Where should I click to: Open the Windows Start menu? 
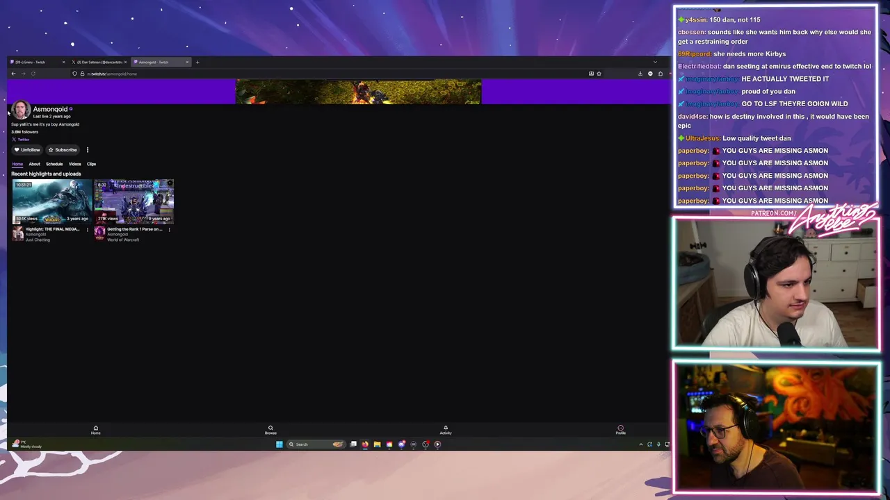click(x=280, y=444)
